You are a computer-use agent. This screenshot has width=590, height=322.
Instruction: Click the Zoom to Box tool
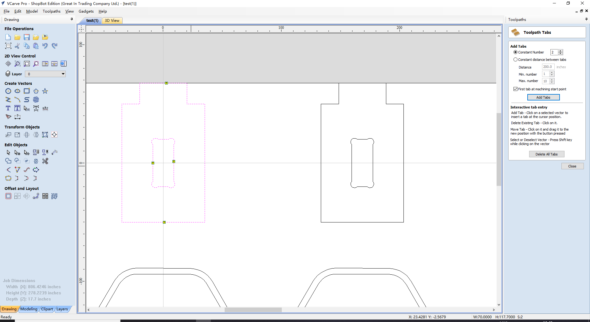pyautogui.click(x=18, y=64)
